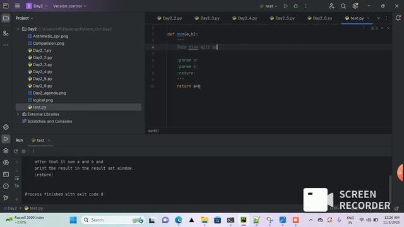
Task: Open the Notifications bell
Action: (x=398, y=18)
